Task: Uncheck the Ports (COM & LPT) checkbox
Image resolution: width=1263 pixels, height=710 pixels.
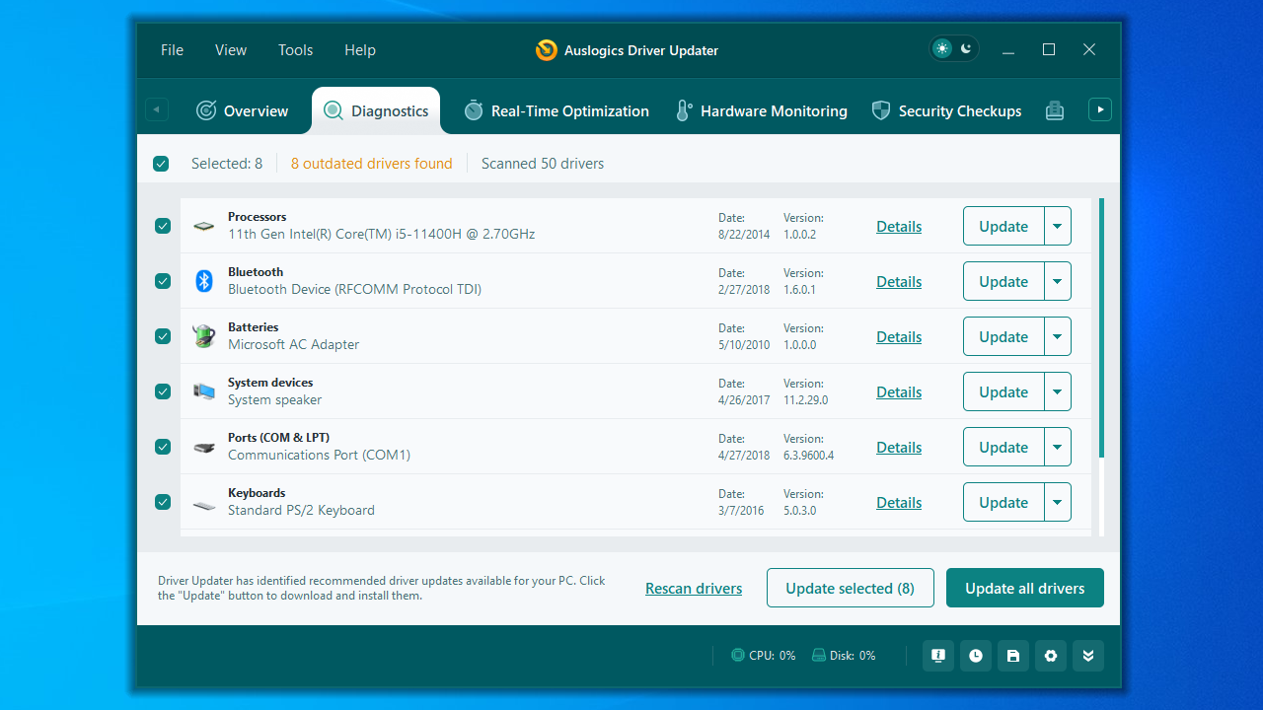Action: click(163, 447)
